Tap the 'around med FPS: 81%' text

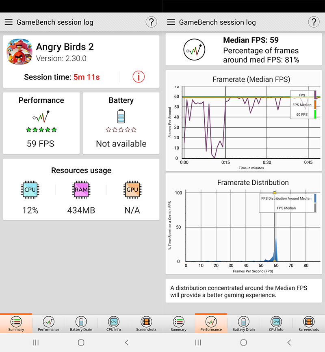(x=261, y=60)
